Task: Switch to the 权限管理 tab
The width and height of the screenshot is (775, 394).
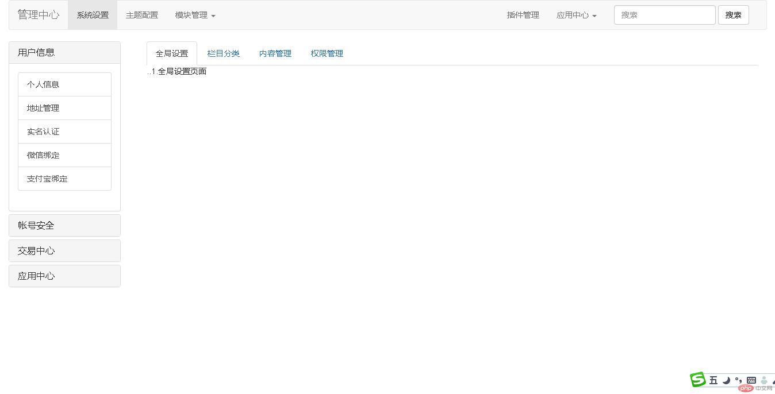Action: tap(327, 53)
